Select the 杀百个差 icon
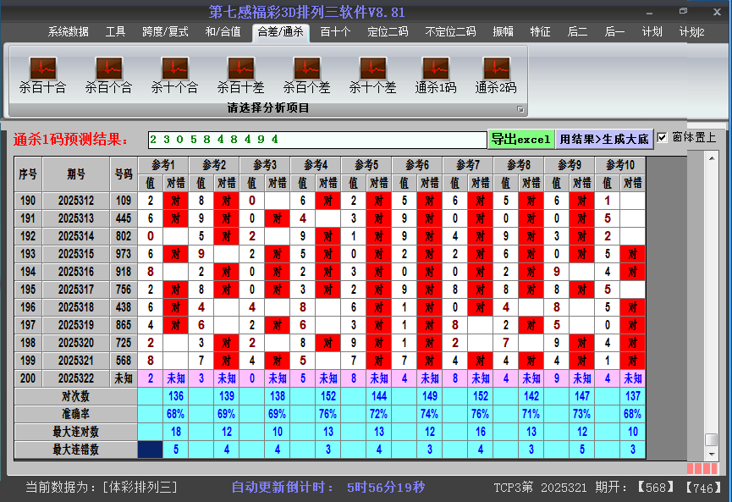The height and width of the screenshot is (502, 732). tap(306, 74)
